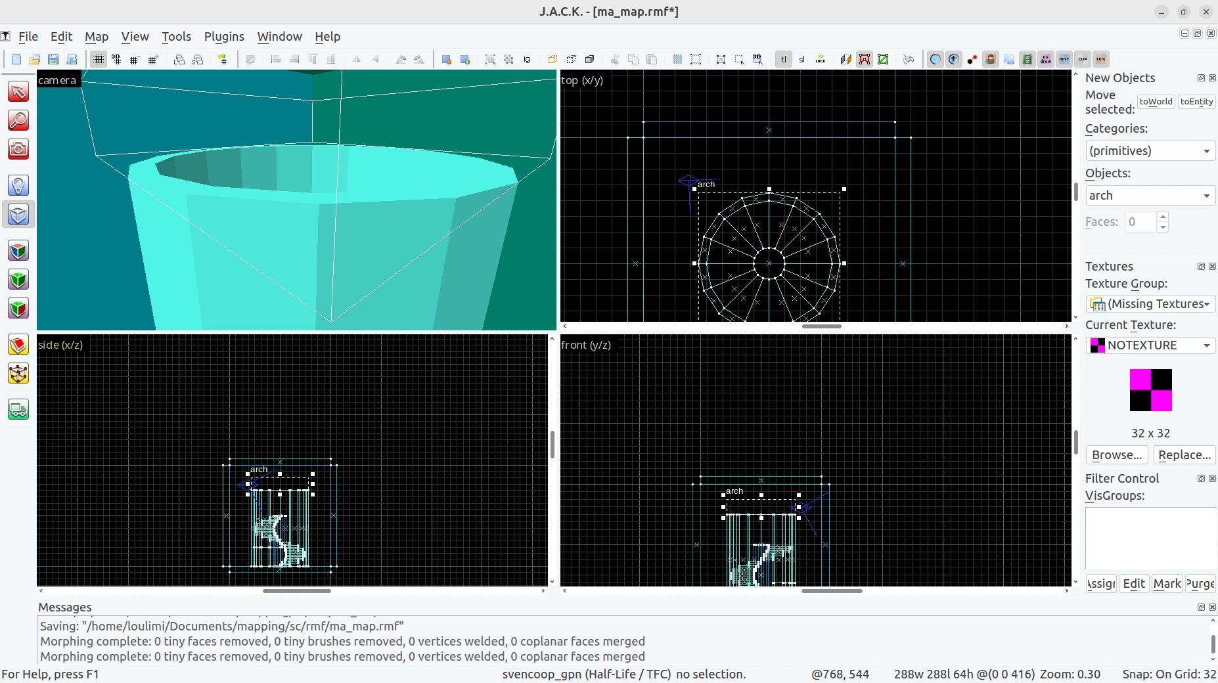Image resolution: width=1218 pixels, height=683 pixels.
Task: Expand the Current Texture NOTEXTURE dropdown
Action: pos(1150,345)
